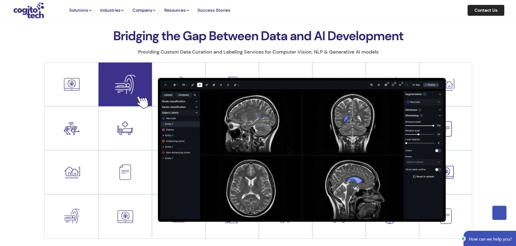The height and width of the screenshot is (246, 516).
Task: Go to Success Stories page
Action: click(214, 10)
